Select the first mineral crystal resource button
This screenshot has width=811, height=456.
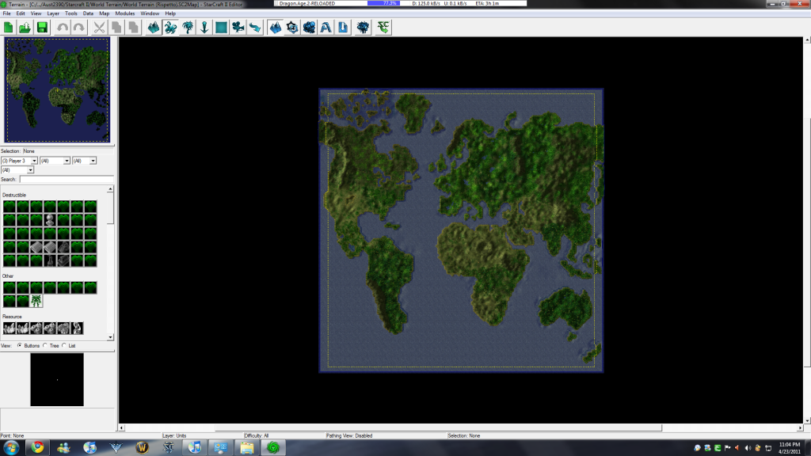click(10, 328)
